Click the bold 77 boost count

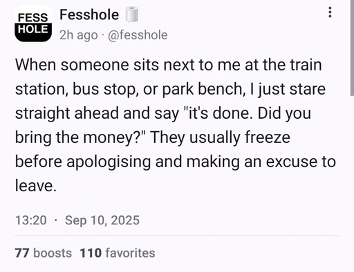click(x=22, y=253)
